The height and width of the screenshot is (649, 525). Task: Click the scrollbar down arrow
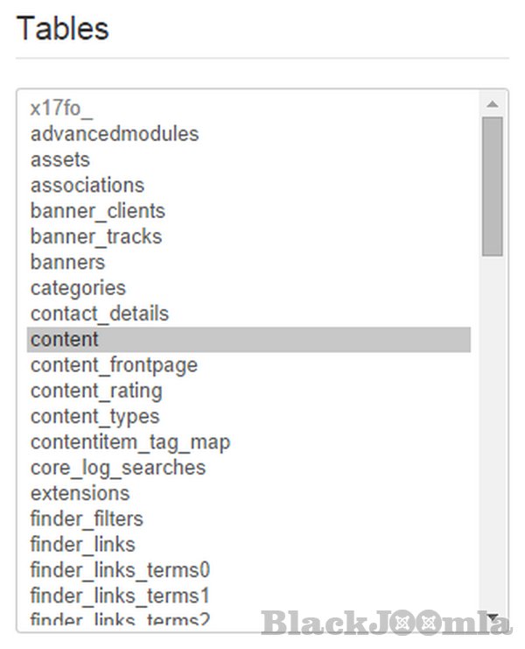(493, 618)
